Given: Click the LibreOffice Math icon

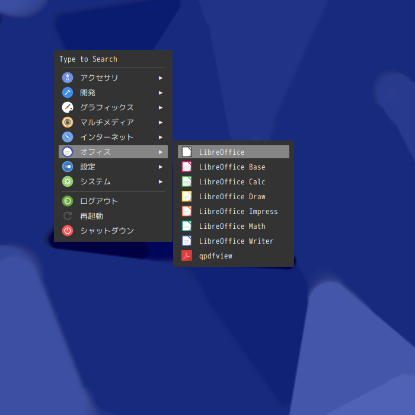Looking at the screenshot, I should point(187,226).
